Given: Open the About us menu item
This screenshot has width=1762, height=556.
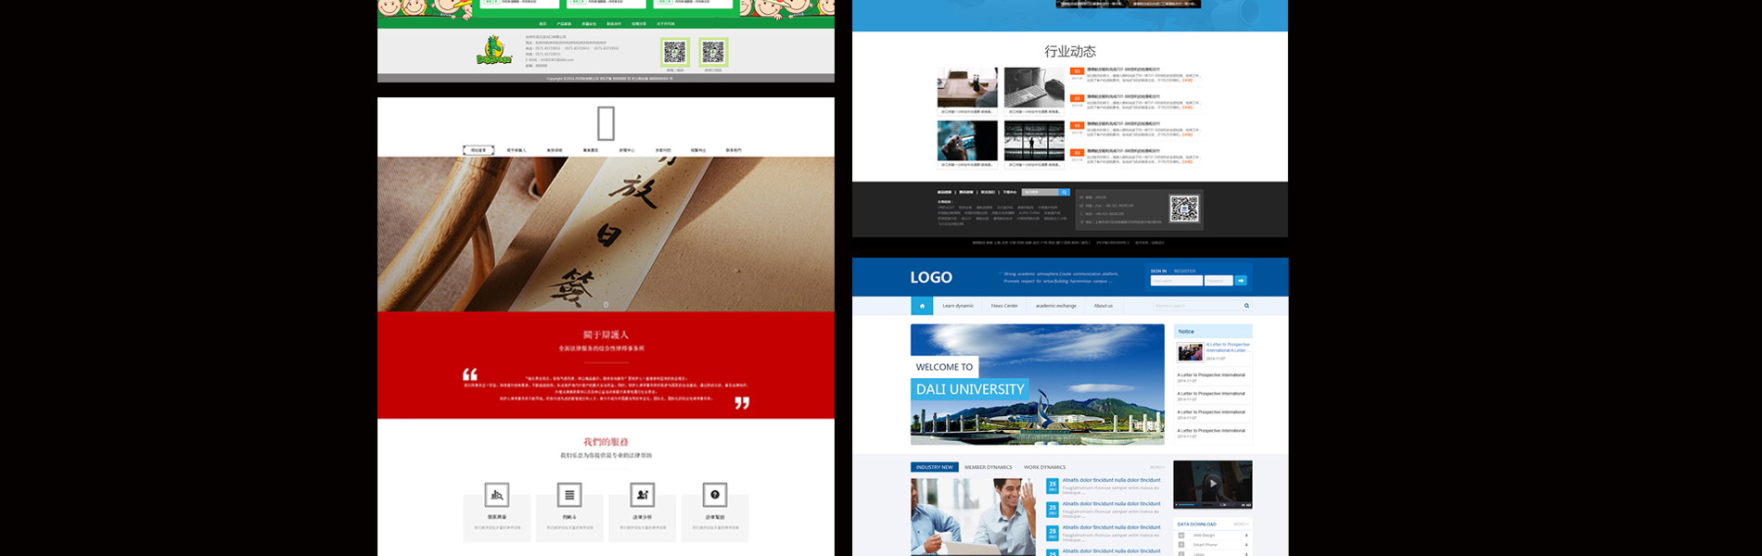Looking at the screenshot, I should pyautogui.click(x=1103, y=306).
